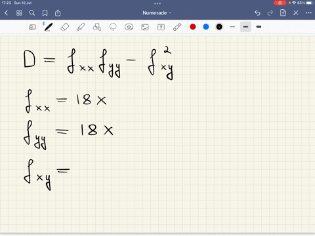Select the medium stroke width

245,27
